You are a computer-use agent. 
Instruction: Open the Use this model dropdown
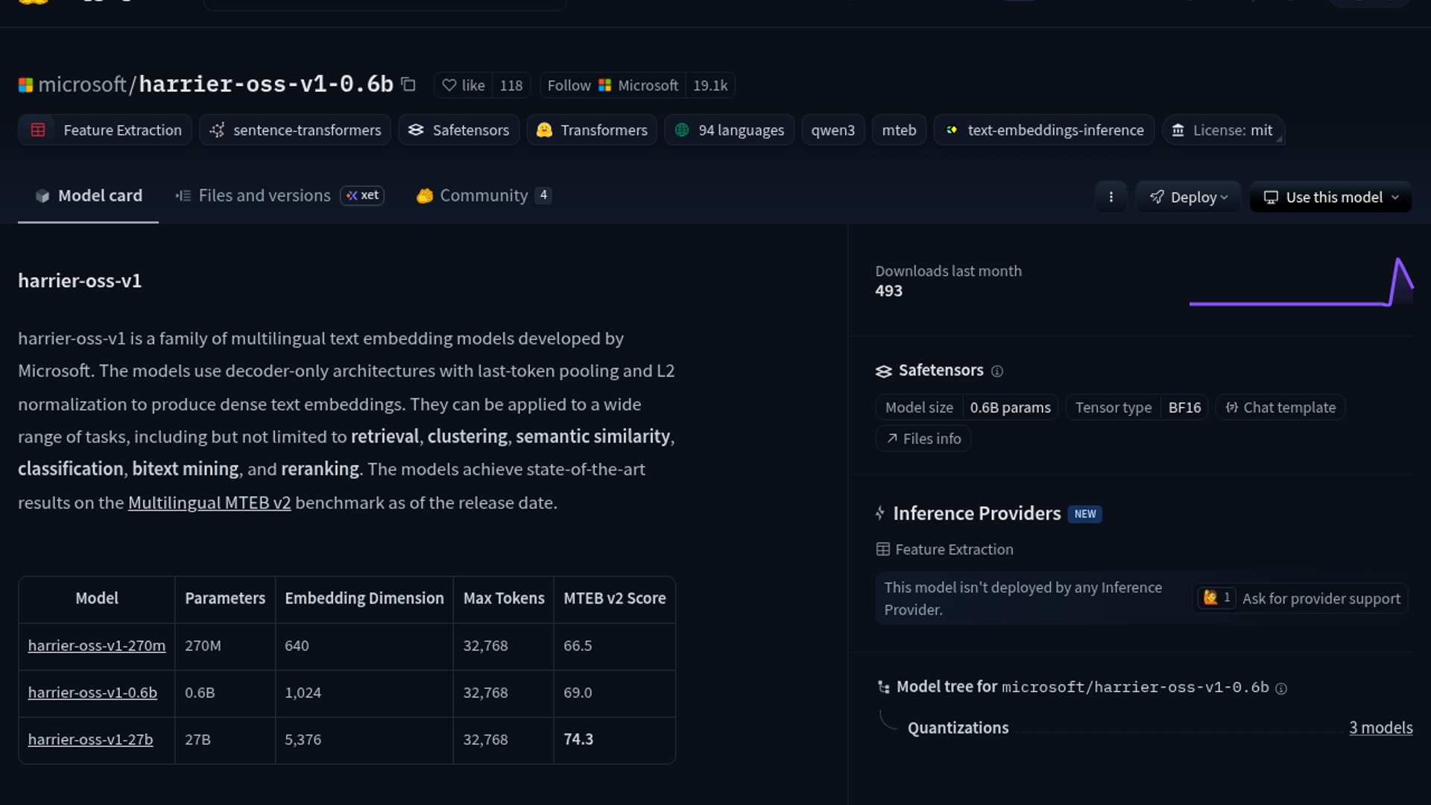click(1330, 197)
